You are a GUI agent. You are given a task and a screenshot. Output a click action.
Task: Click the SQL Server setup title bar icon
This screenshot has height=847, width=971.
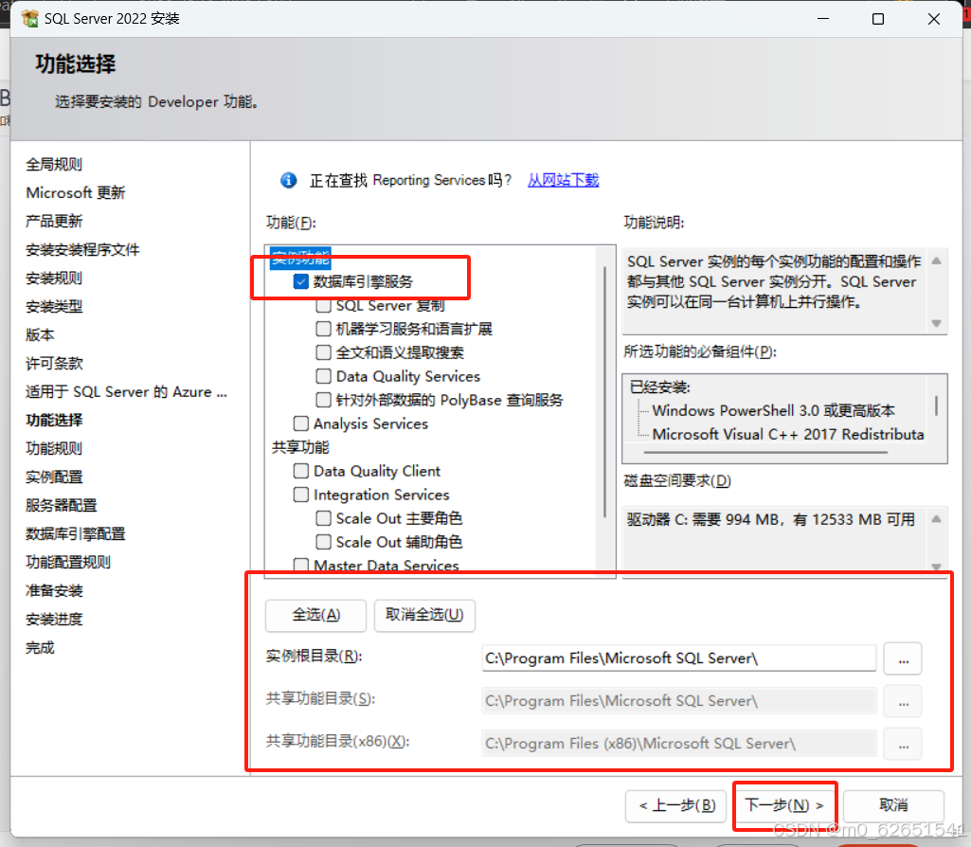[29, 19]
